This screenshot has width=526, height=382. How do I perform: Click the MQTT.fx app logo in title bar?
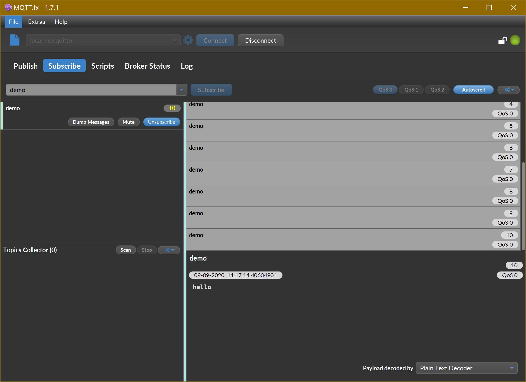[x=8, y=8]
